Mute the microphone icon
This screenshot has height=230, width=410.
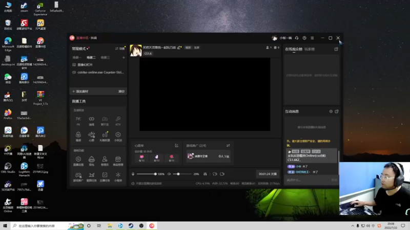[x=133, y=174]
